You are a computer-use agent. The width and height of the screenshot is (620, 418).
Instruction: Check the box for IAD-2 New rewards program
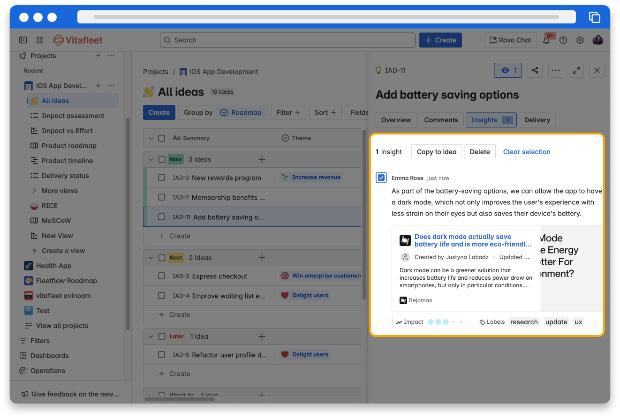click(x=162, y=178)
